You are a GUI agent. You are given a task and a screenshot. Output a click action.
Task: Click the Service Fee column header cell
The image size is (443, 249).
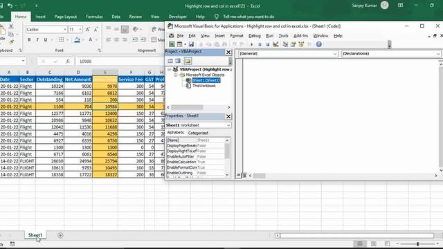[x=131, y=80]
